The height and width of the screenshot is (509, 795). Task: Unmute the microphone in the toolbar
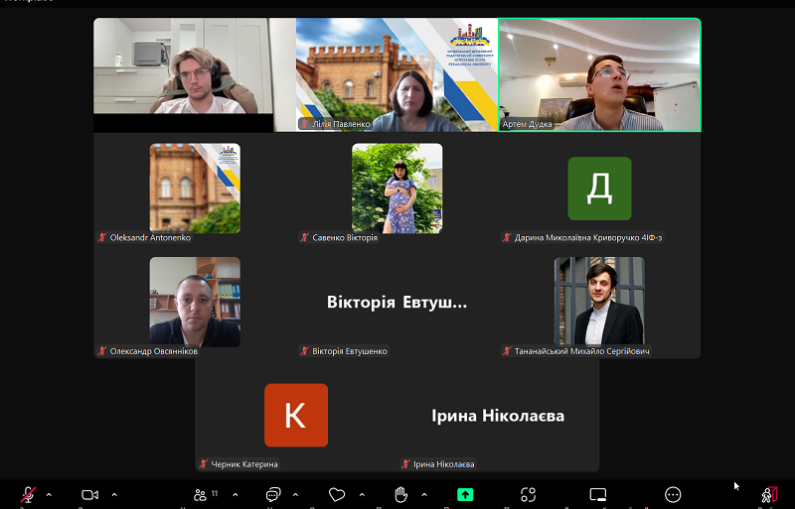pyautogui.click(x=28, y=494)
